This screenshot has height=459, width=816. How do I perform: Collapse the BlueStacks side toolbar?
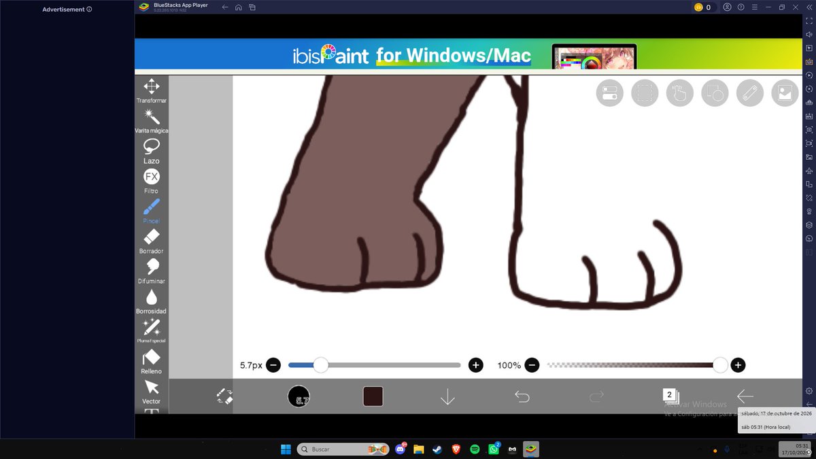coord(809,7)
